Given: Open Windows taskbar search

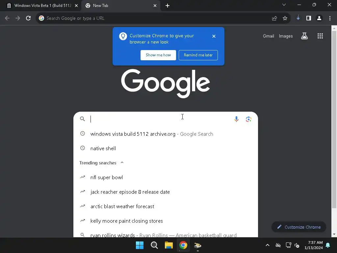Looking at the screenshot, I should pyautogui.click(x=154, y=245).
